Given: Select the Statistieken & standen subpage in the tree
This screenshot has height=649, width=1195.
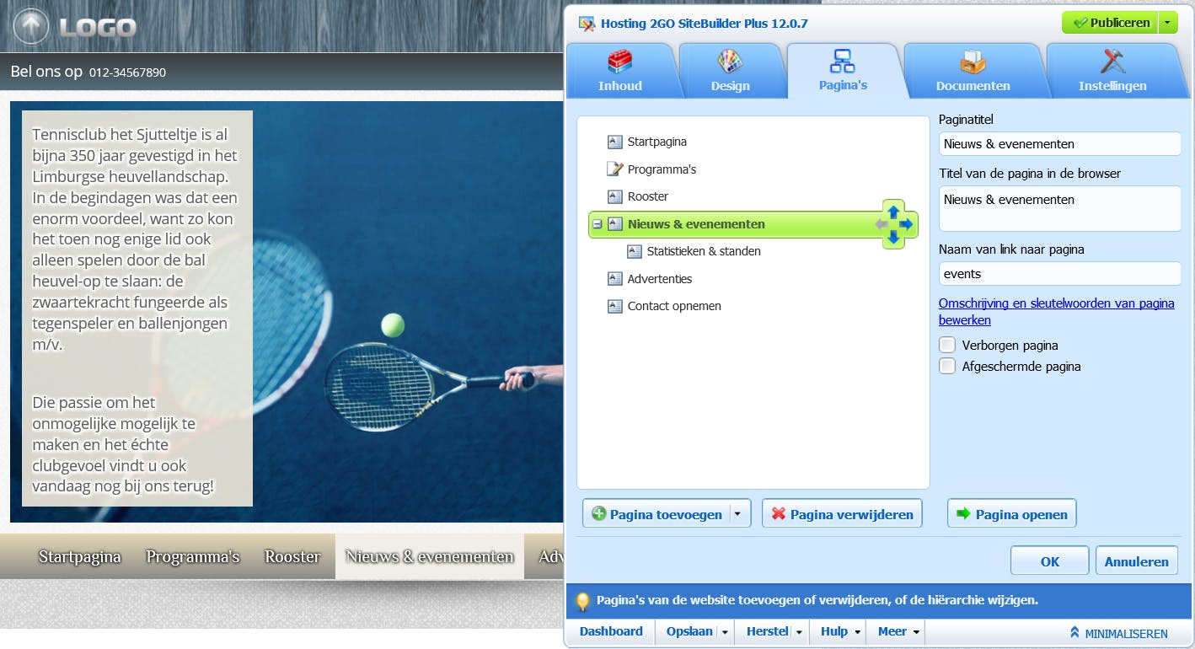Looking at the screenshot, I should 704,251.
